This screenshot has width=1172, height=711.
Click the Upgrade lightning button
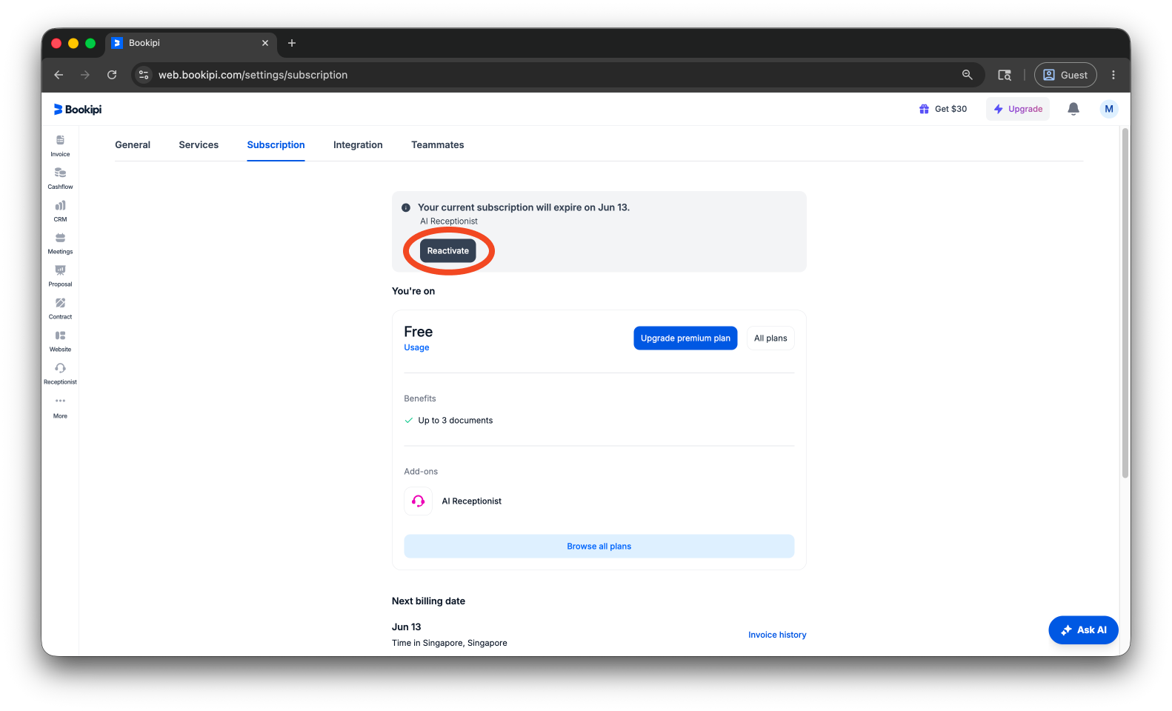coord(1018,109)
